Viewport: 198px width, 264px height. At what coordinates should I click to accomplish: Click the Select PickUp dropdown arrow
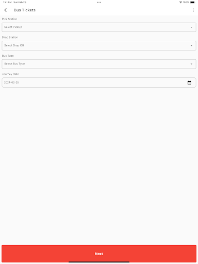[x=191, y=27]
